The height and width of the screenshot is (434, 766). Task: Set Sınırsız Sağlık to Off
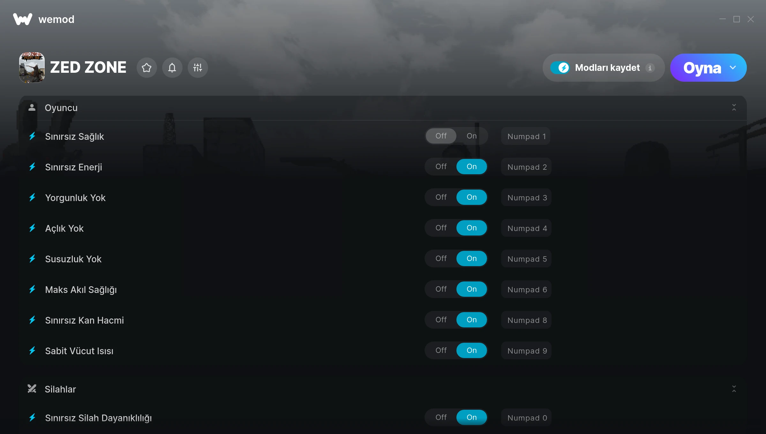pos(441,136)
